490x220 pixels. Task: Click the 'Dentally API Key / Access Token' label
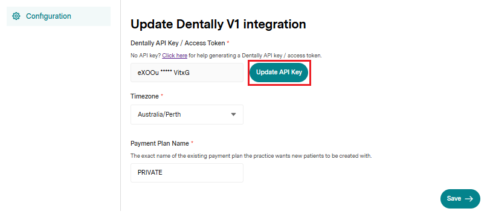(178, 43)
